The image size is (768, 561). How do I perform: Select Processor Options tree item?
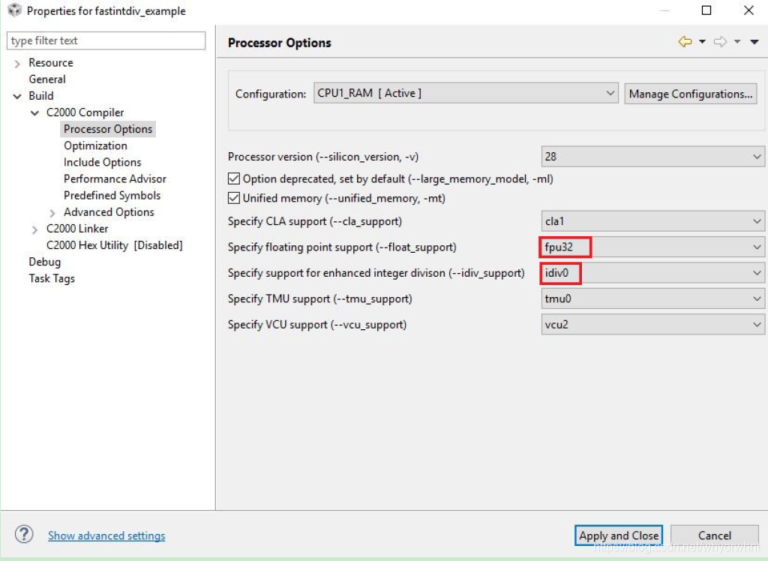108,129
